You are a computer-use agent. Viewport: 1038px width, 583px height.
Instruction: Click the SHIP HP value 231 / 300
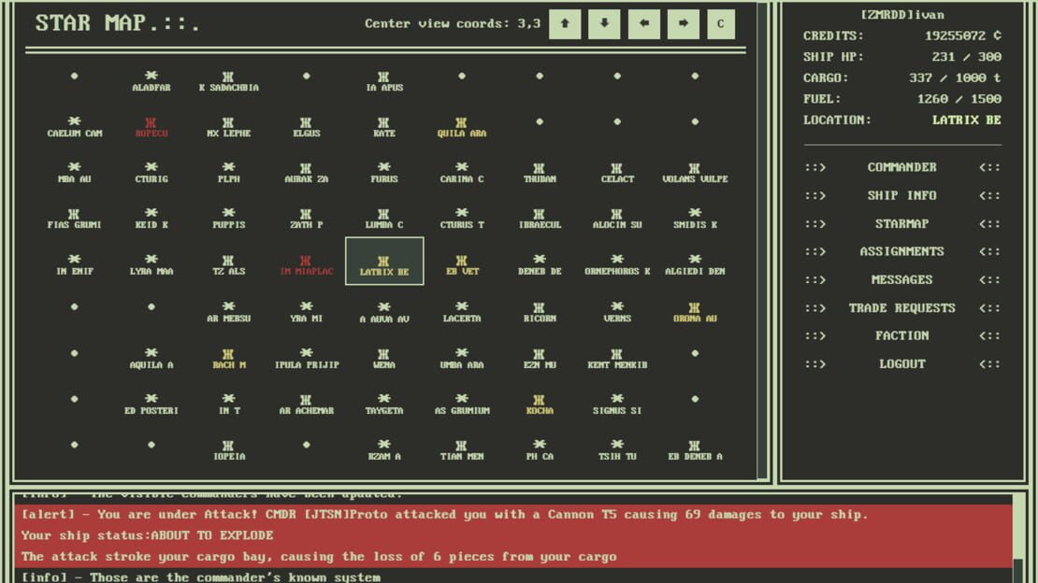967,57
